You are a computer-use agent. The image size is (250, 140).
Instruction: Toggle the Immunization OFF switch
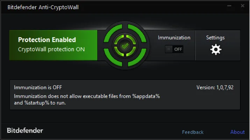(x=174, y=49)
